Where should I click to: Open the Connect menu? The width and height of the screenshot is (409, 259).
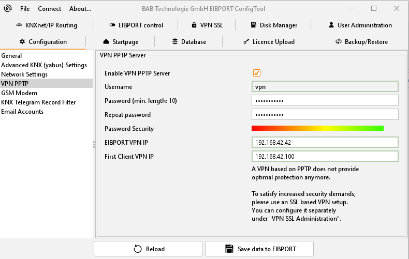coord(50,8)
